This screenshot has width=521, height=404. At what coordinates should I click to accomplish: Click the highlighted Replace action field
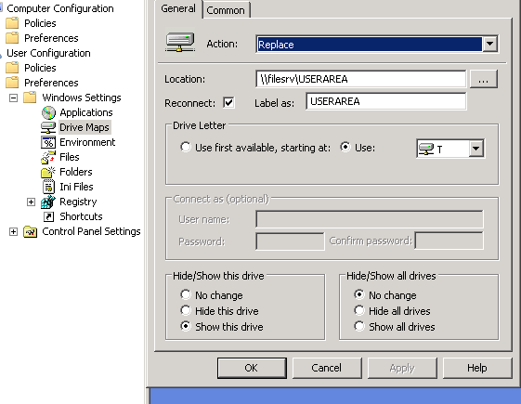pyautogui.click(x=369, y=45)
